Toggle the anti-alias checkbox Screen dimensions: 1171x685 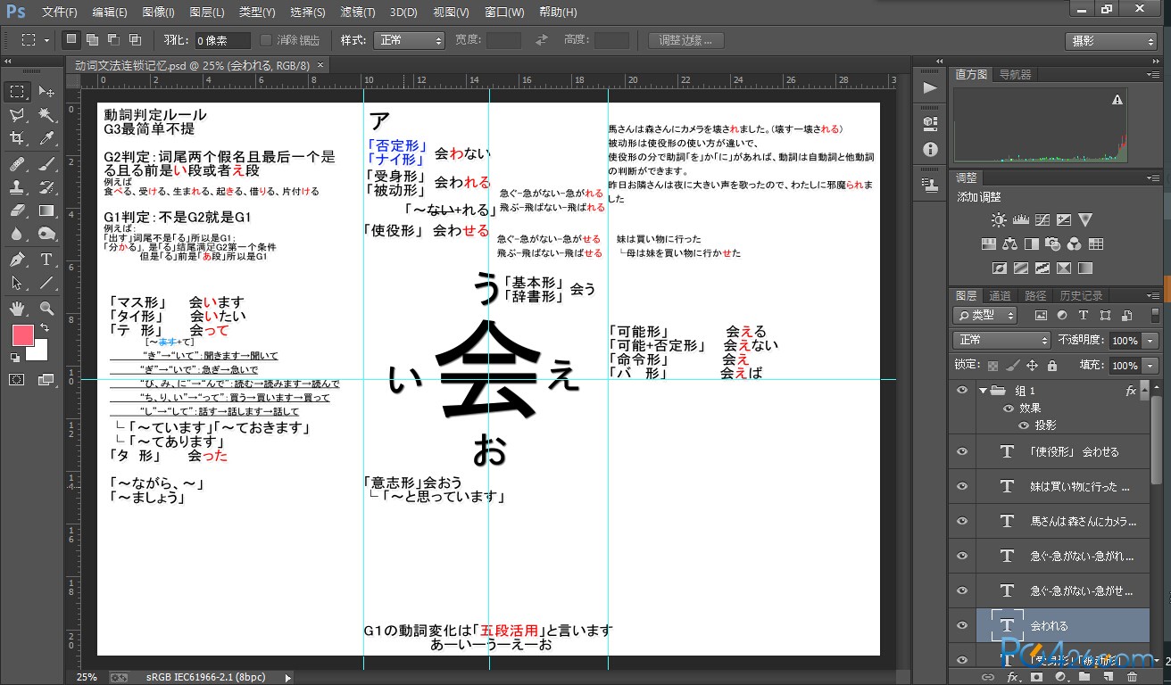[x=266, y=40]
